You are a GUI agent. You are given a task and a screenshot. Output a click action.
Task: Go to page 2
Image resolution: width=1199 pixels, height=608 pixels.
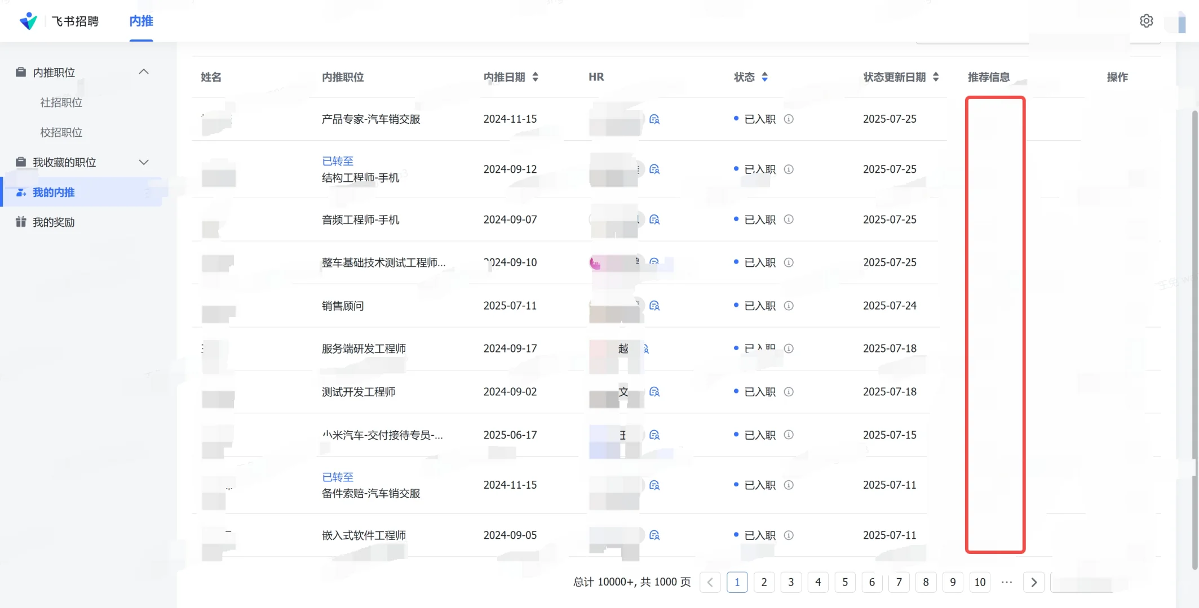click(764, 582)
